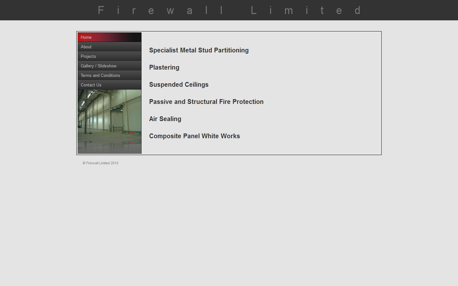Select the Suspended Ceilings heading

[x=179, y=85]
